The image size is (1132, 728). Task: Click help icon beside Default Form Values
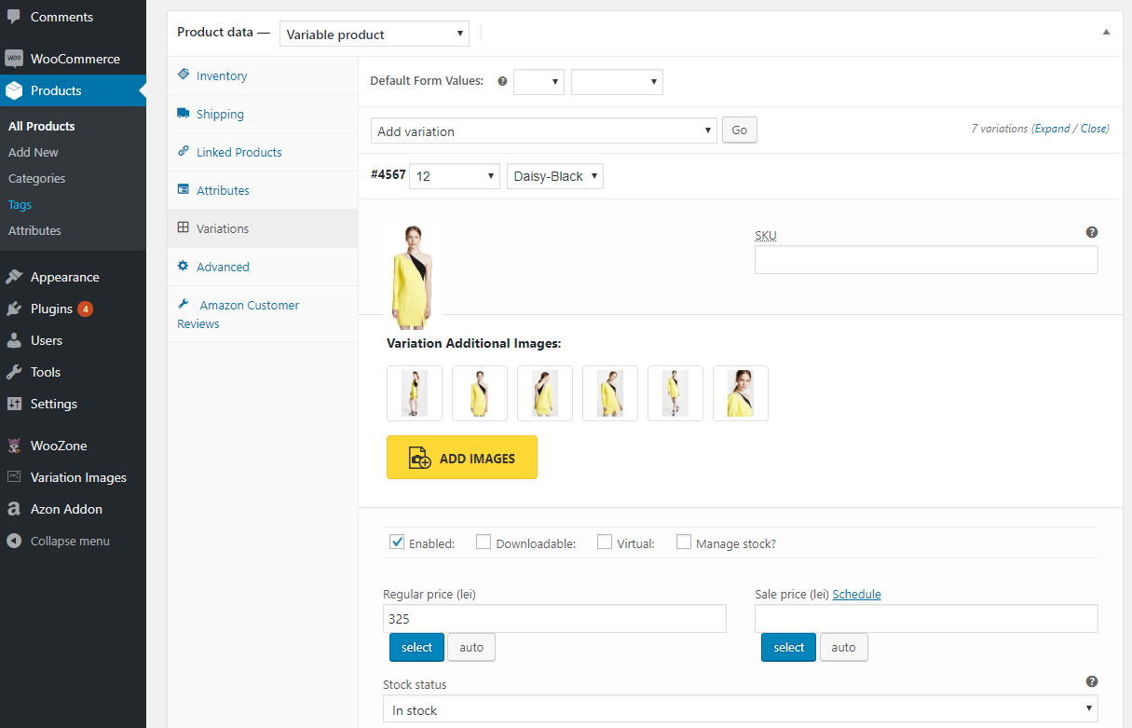pos(502,81)
